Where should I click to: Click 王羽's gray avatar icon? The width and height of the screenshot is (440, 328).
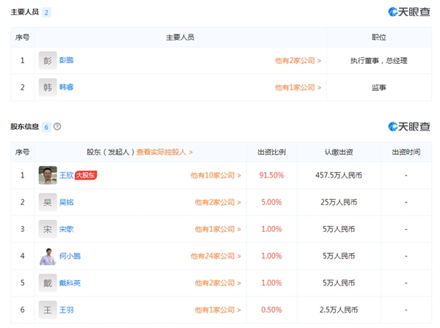pyautogui.click(x=48, y=310)
